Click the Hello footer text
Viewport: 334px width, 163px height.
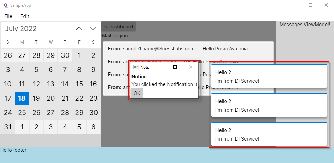click(x=13, y=150)
